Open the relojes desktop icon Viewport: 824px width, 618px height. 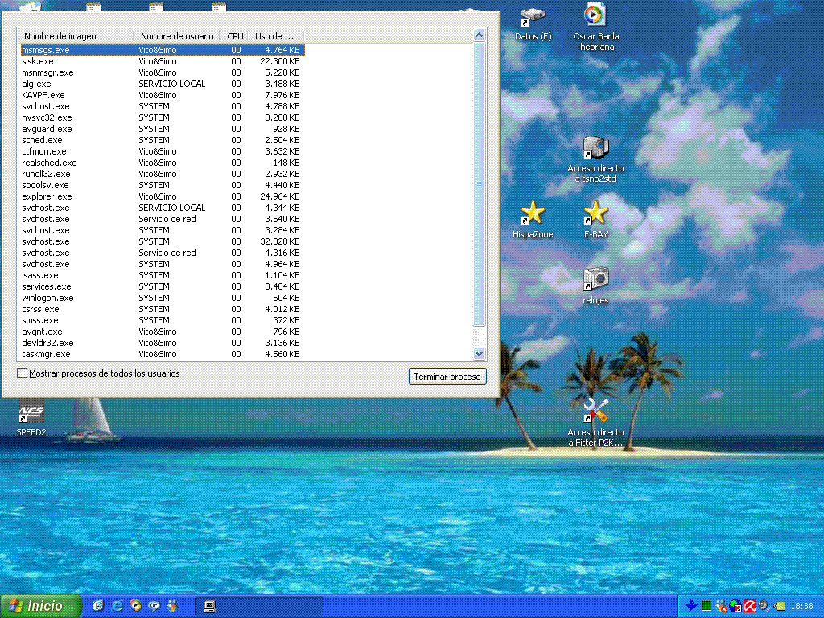[595, 280]
